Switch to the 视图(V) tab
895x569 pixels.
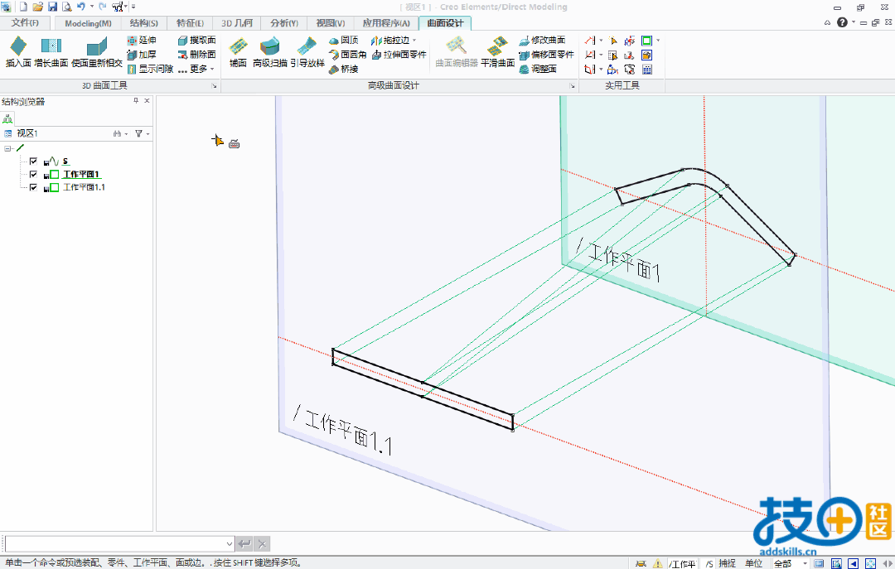[331, 23]
